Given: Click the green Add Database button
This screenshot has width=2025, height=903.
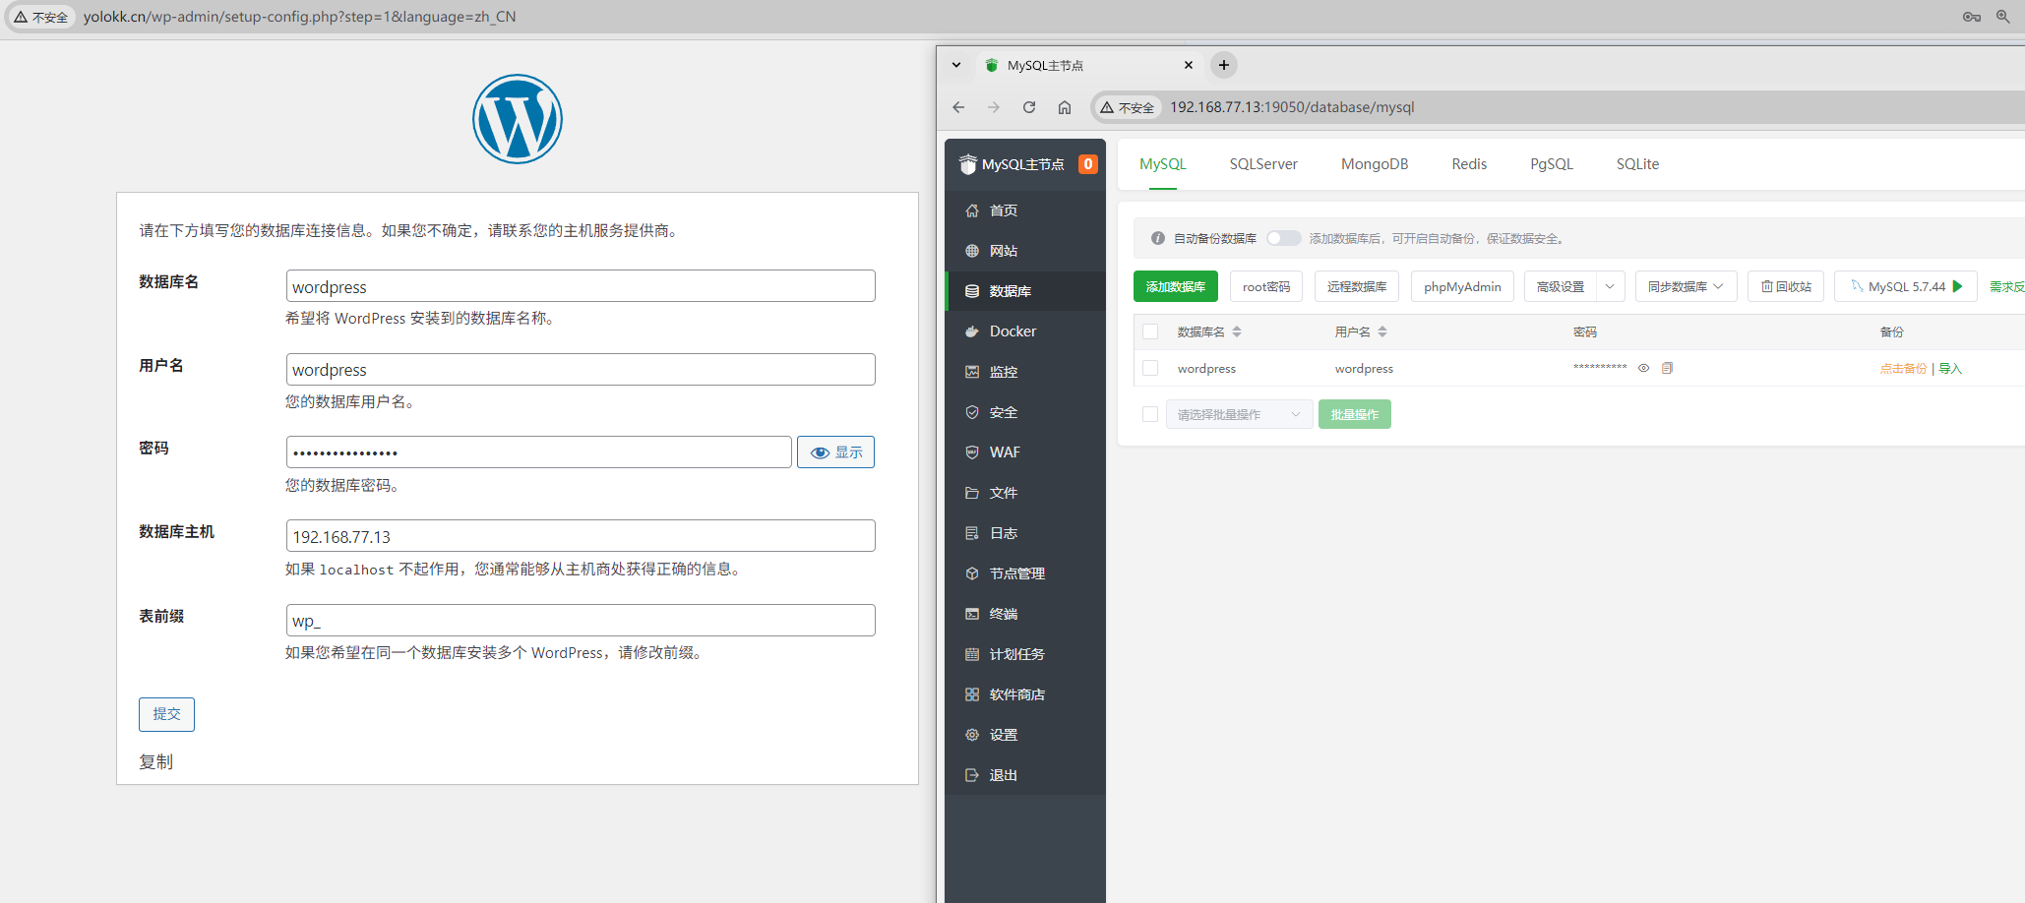Looking at the screenshot, I should [x=1175, y=286].
